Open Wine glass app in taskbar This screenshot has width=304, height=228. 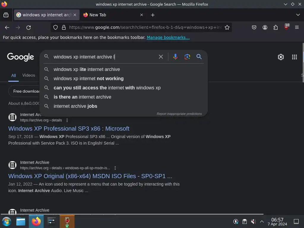(x=67, y=221)
